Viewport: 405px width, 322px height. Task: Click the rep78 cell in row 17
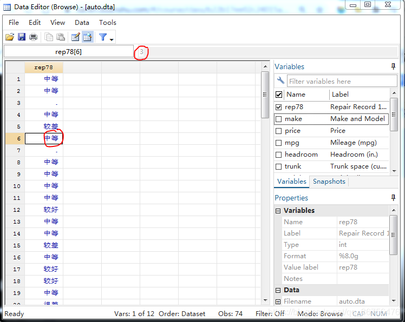(44, 269)
